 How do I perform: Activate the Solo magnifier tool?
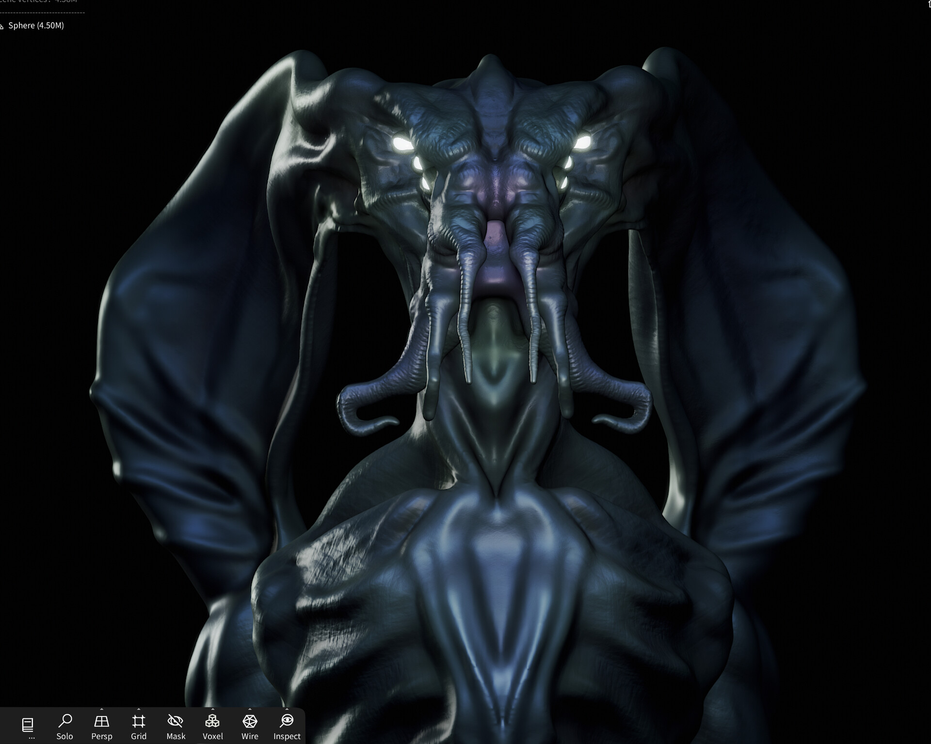tap(64, 721)
